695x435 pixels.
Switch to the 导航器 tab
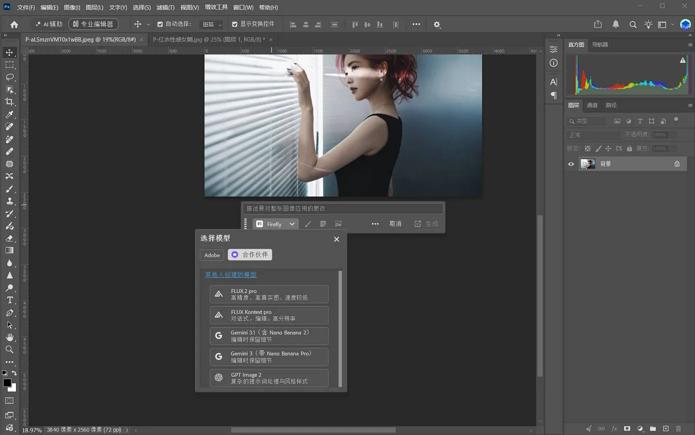[600, 44]
